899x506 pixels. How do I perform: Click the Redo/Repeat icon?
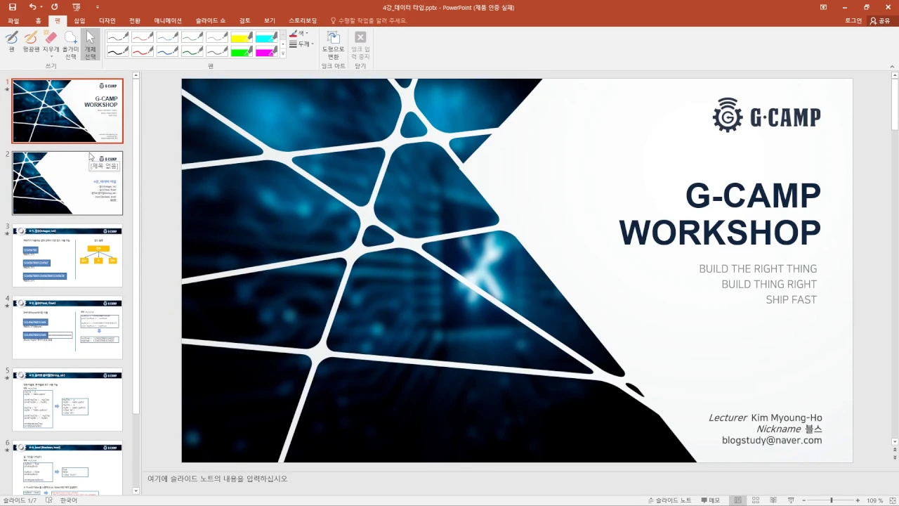point(54,7)
